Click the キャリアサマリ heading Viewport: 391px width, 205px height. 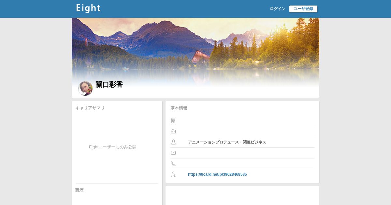pos(90,108)
